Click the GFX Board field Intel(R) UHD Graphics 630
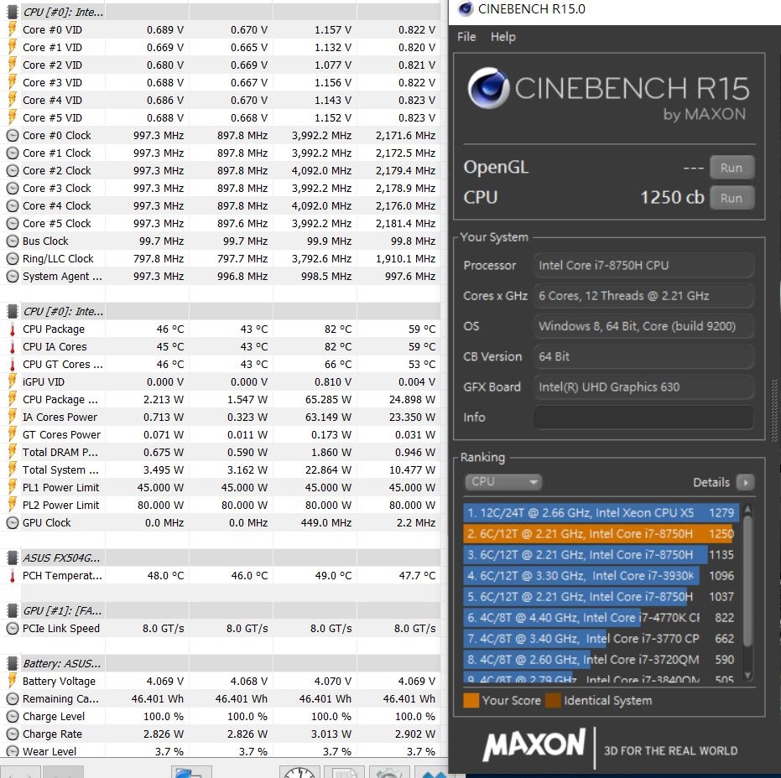This screenshot has width=781, height=778. pyautogui.click(x=643, y=386)
